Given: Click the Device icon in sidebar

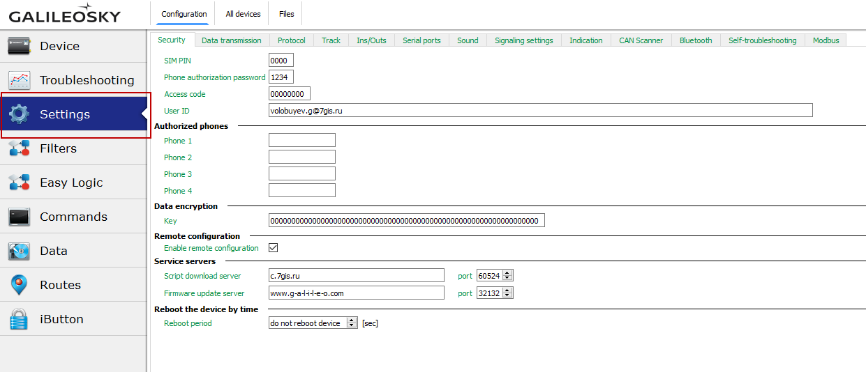Looking at the screenshot, I should coord(19,46).
